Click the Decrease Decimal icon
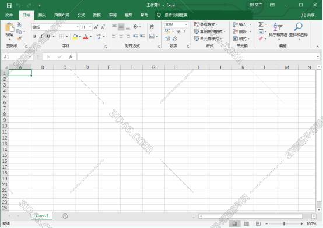Screen dimensions: 323x228 (x=175, y=38)
